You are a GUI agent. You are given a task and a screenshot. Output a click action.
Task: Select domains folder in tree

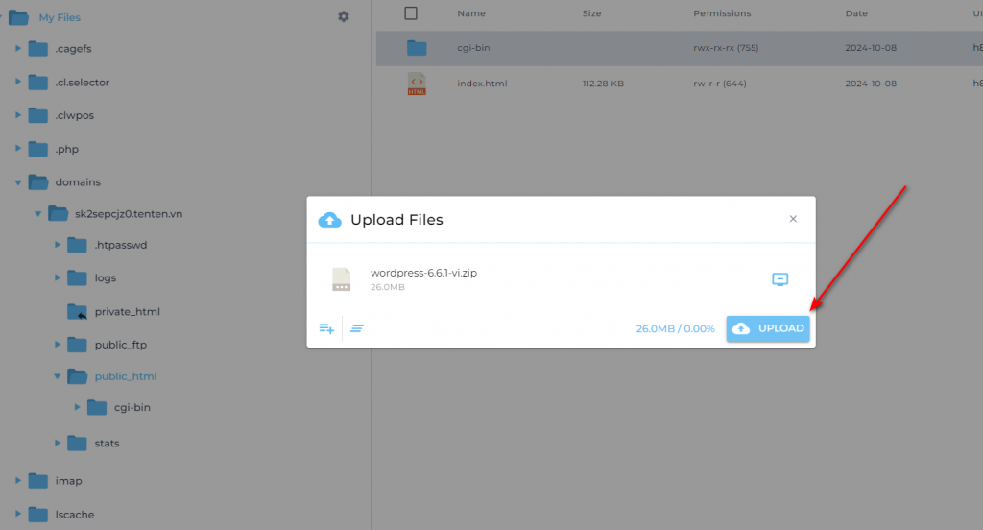click(x=78, y=181)
